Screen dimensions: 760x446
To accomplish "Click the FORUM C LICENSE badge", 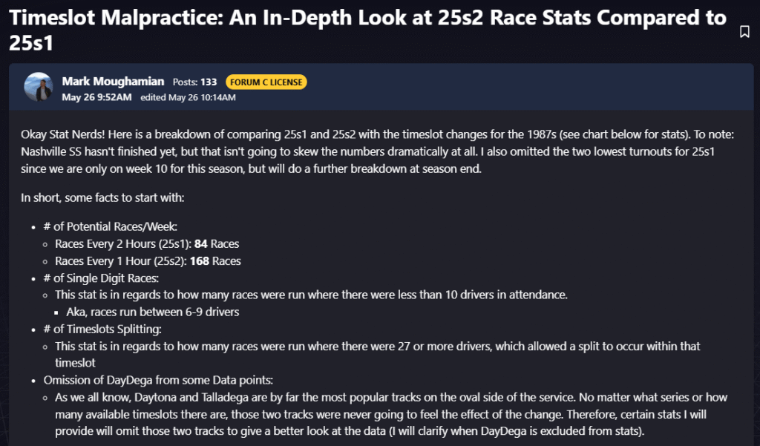I will pyautogui.click(x=266, y=82).
